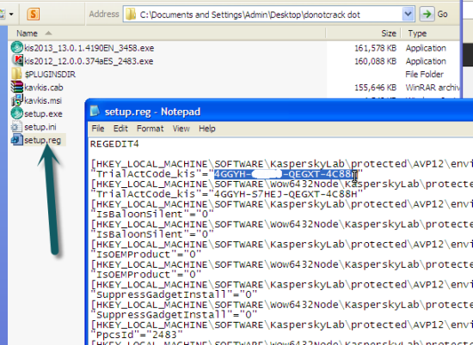Open the Notepad View menu
Screen dimensions: 473x345
[x=181, y=129]
